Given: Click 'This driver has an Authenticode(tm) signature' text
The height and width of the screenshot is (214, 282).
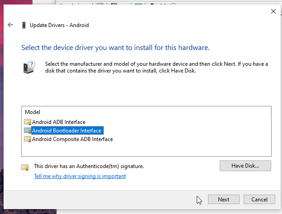Looking at the screenshot, I should click(x=89, y=166).
